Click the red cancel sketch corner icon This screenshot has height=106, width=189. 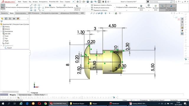(x=179, y=19)
